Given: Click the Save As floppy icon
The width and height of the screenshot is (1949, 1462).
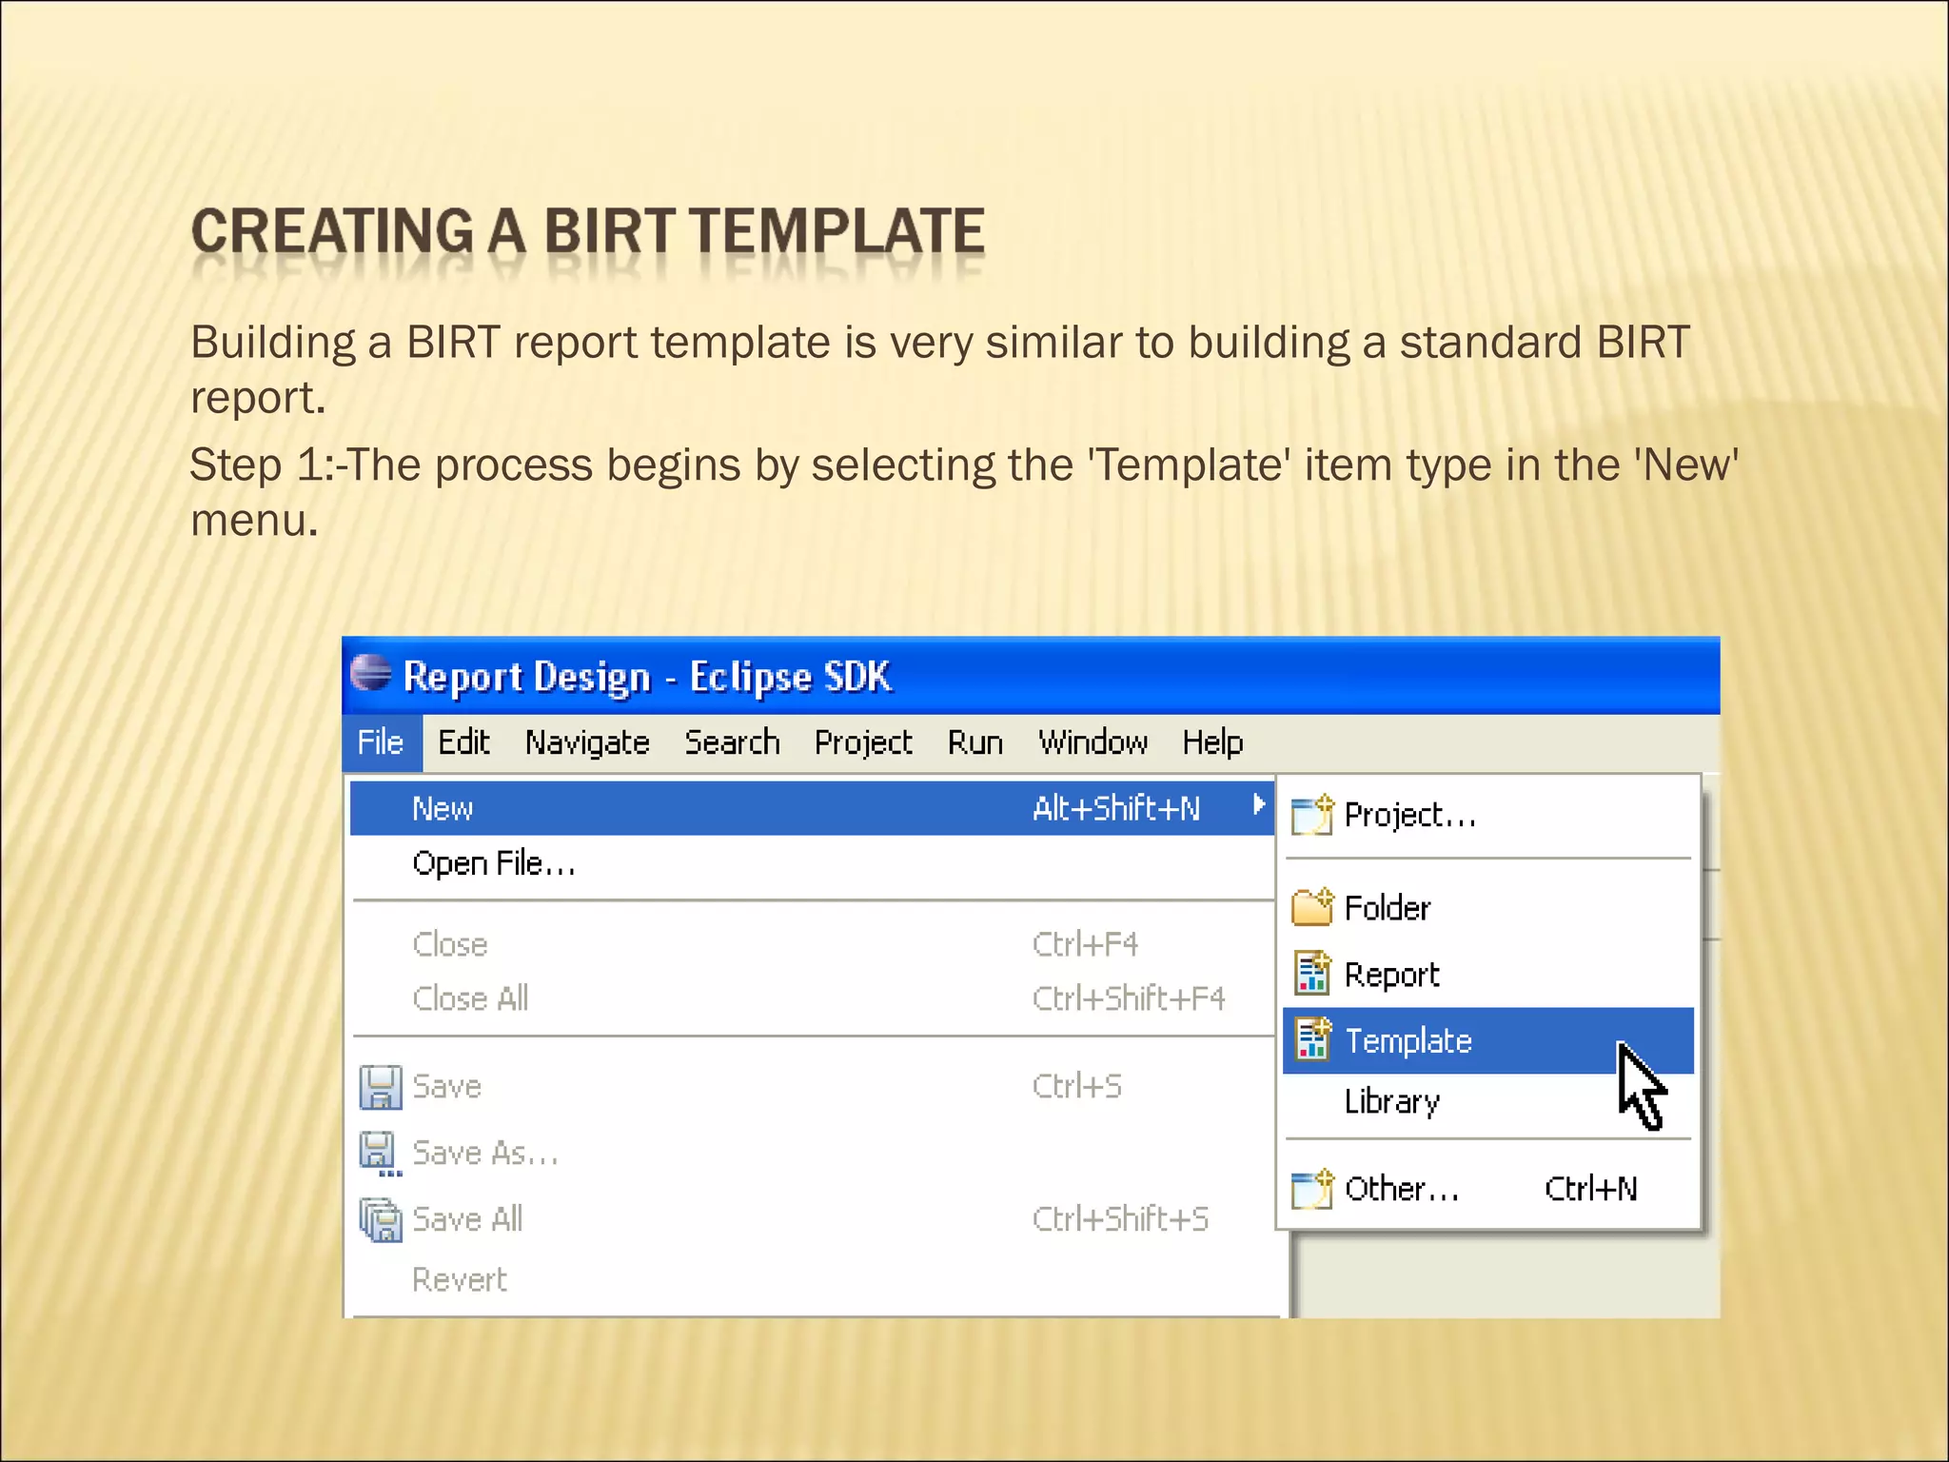Looking at the screenshot, I should click(x=379, y=1153).
